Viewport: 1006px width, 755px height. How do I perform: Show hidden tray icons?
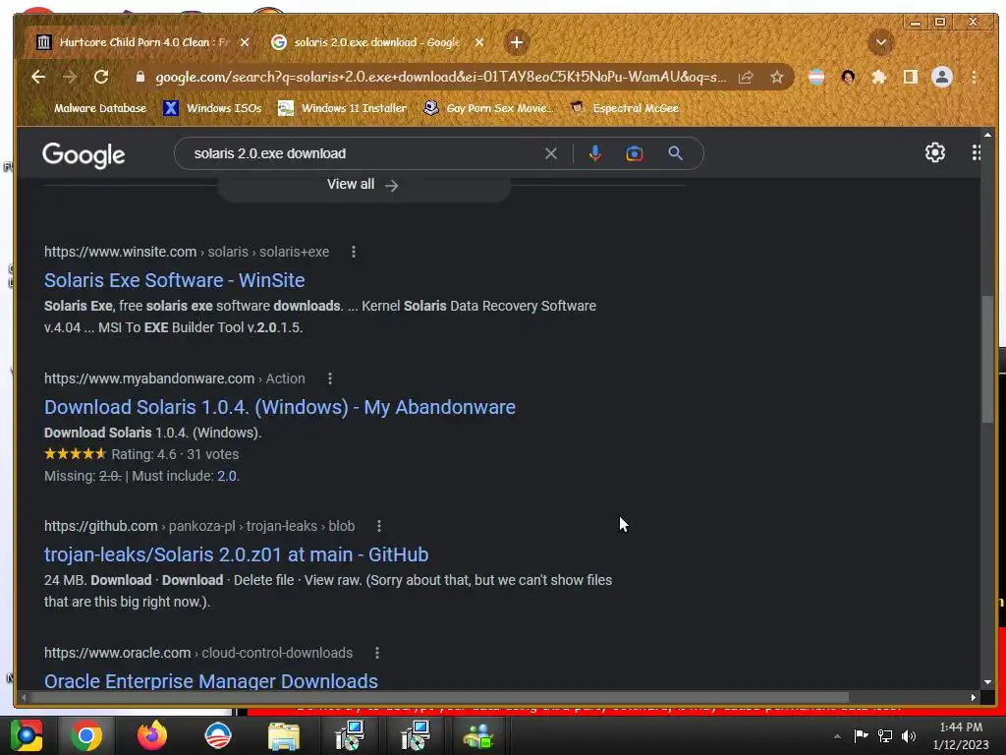[x=837, y=736]
